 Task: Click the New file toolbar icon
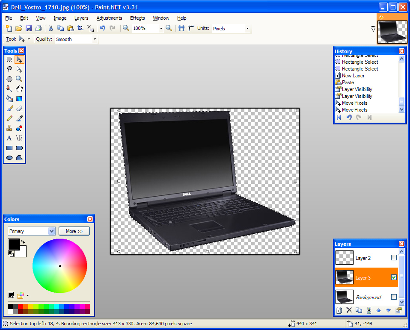coord(9,28)
